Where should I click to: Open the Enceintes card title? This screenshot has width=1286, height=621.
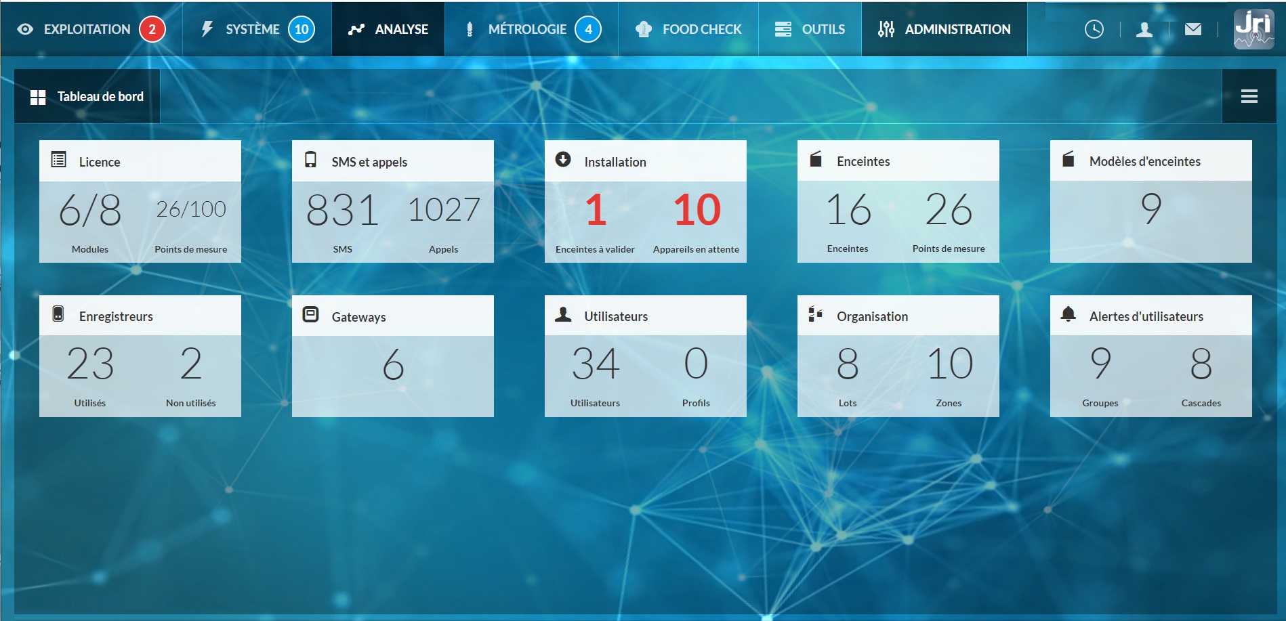click(863, 161)
